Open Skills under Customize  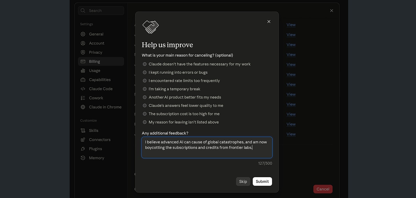point(101,131)
